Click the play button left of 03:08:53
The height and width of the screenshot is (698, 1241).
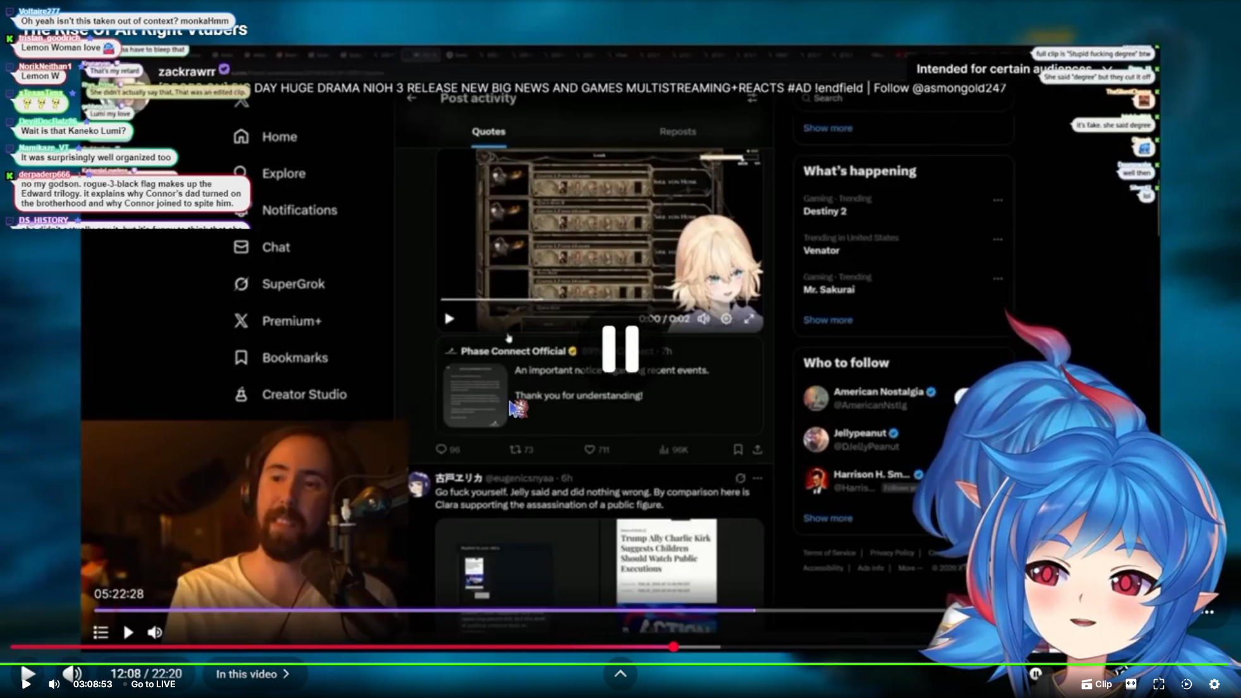27,684
